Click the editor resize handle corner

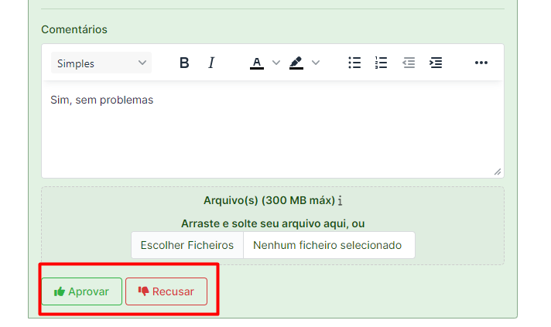pyautogui.click(x=497, y=172)
